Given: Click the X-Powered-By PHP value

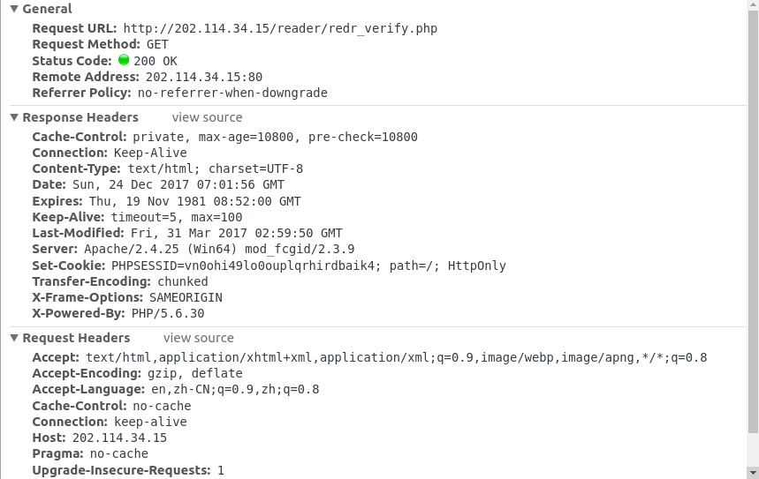Looking at the screenshot, I should click(x=168, y=314).
